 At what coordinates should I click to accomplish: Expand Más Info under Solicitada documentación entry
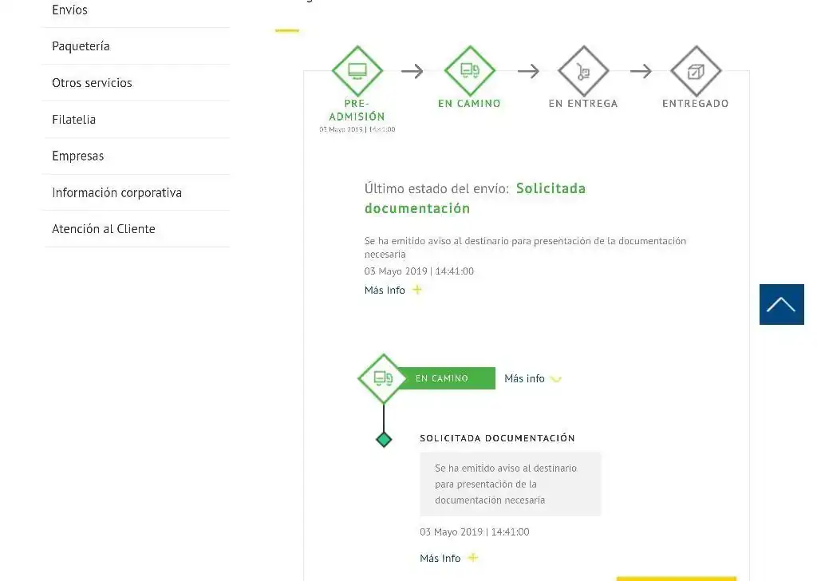point(440,558)
